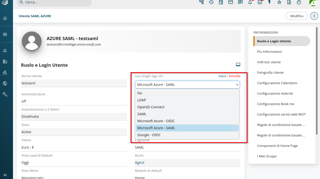The width and height of the screenshot is (320, 179).
Task: Open the gavel icon in sidebar
Action: [5, 72]
